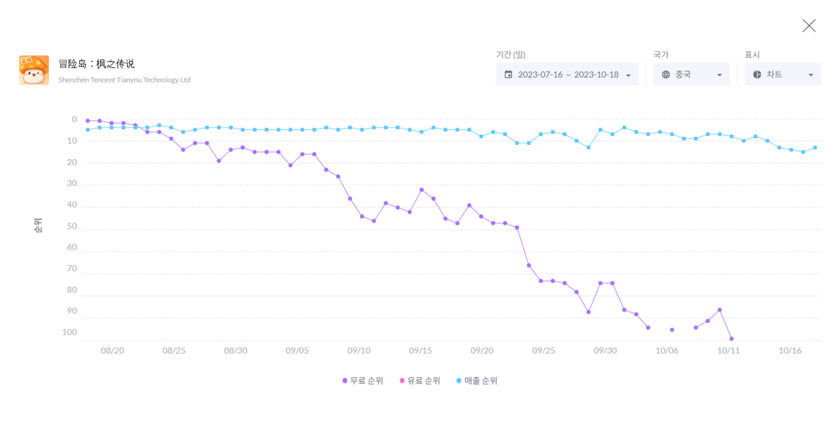Click the calendar icon in date field
Image resolution: width=839 pixels, height=425 pixels.
point(509,75)
